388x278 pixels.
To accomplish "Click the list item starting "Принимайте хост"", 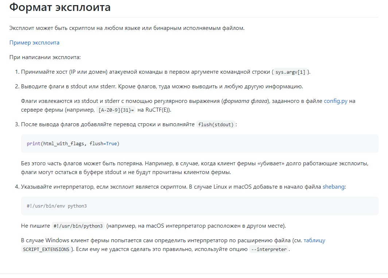I will (x=146, y=72).
